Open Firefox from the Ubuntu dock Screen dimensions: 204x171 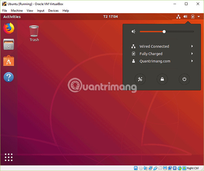pos(9,28)
